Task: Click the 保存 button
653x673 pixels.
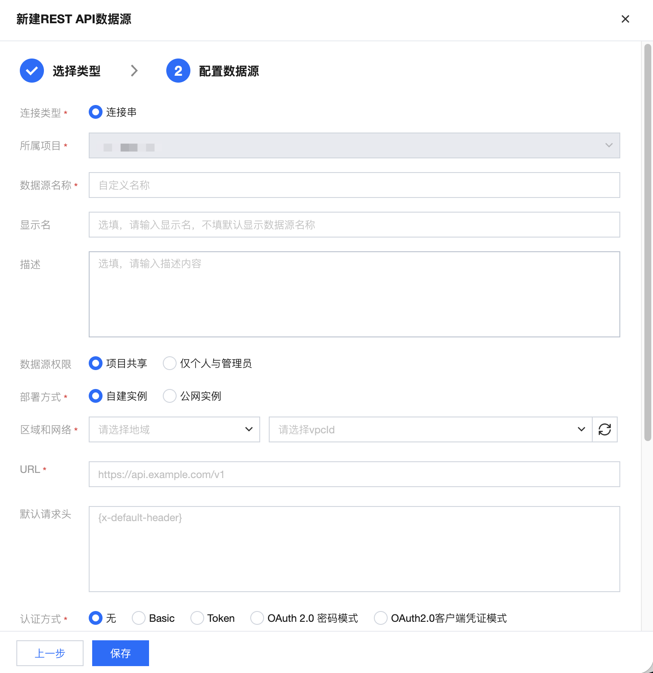Action: [x=121, y=653]
